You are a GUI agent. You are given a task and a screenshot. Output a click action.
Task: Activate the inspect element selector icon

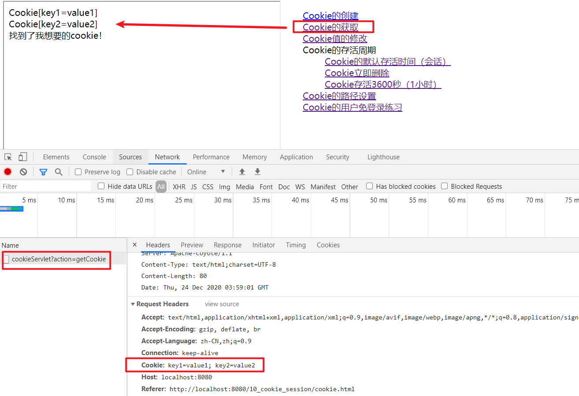pos(8,157)
